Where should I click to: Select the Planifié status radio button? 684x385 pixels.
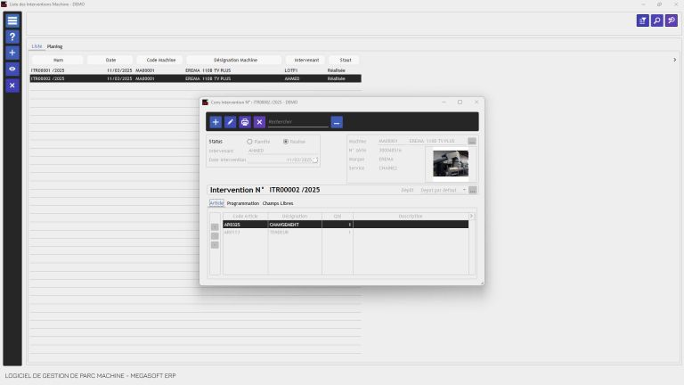coord(249,142)
